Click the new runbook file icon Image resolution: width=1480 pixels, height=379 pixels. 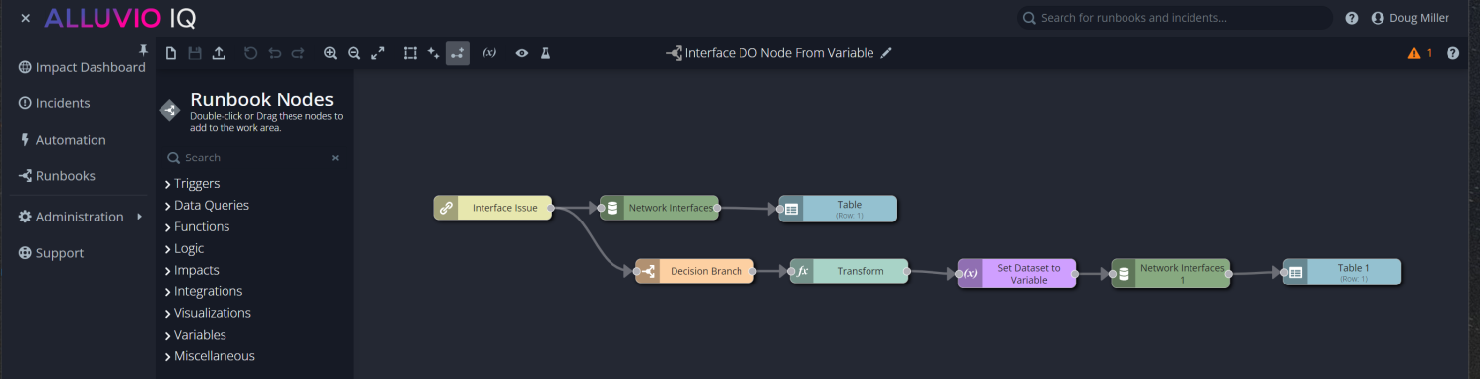point(171,53)
